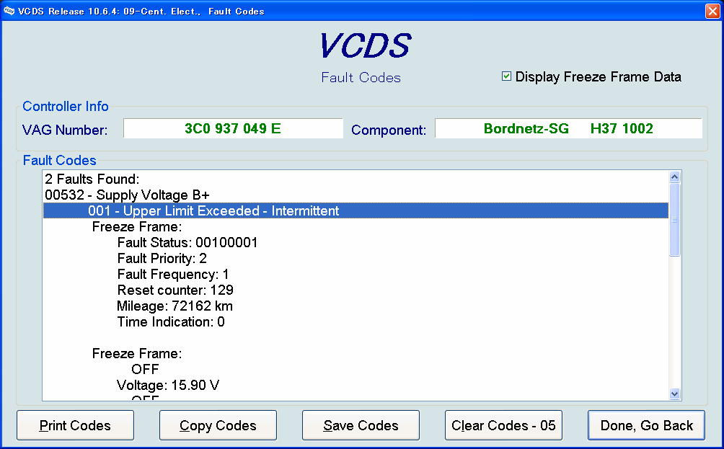Select the line '2 Faults Found:'

(x=92, y=179)
